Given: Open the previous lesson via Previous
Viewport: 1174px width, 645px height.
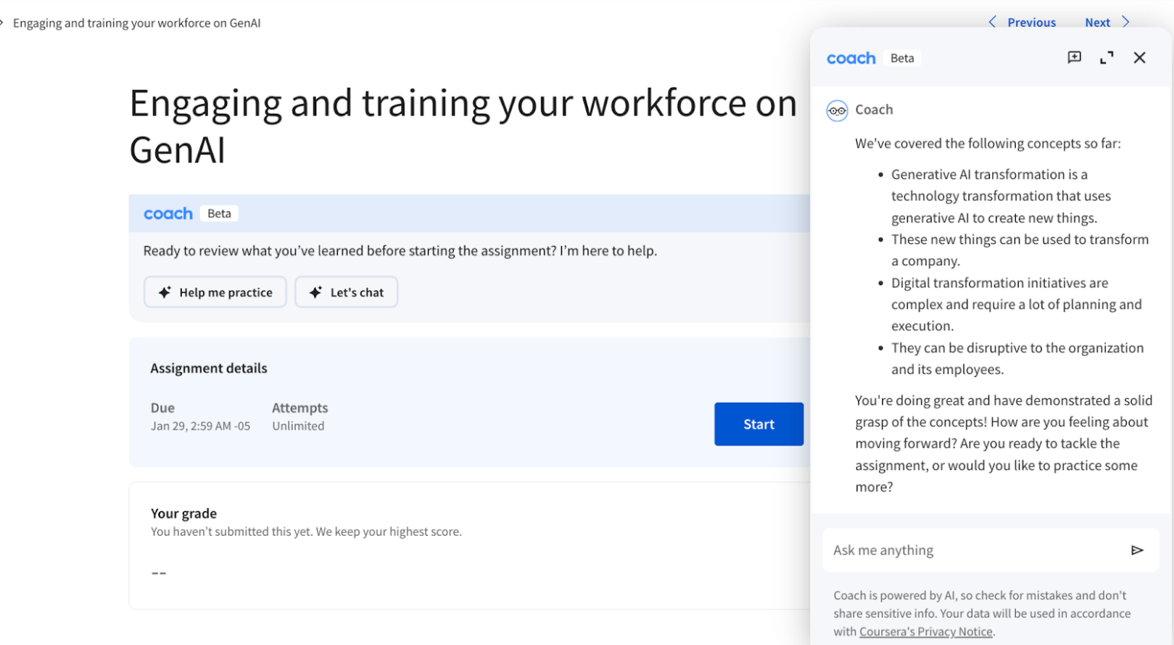Looking at the screenshot, I should pyautogui.click(x=1031, y=22).
